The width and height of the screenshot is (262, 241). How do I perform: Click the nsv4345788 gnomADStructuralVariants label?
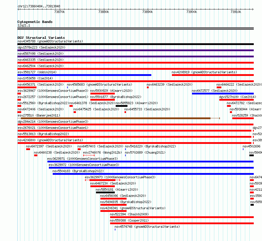point(50,41)
